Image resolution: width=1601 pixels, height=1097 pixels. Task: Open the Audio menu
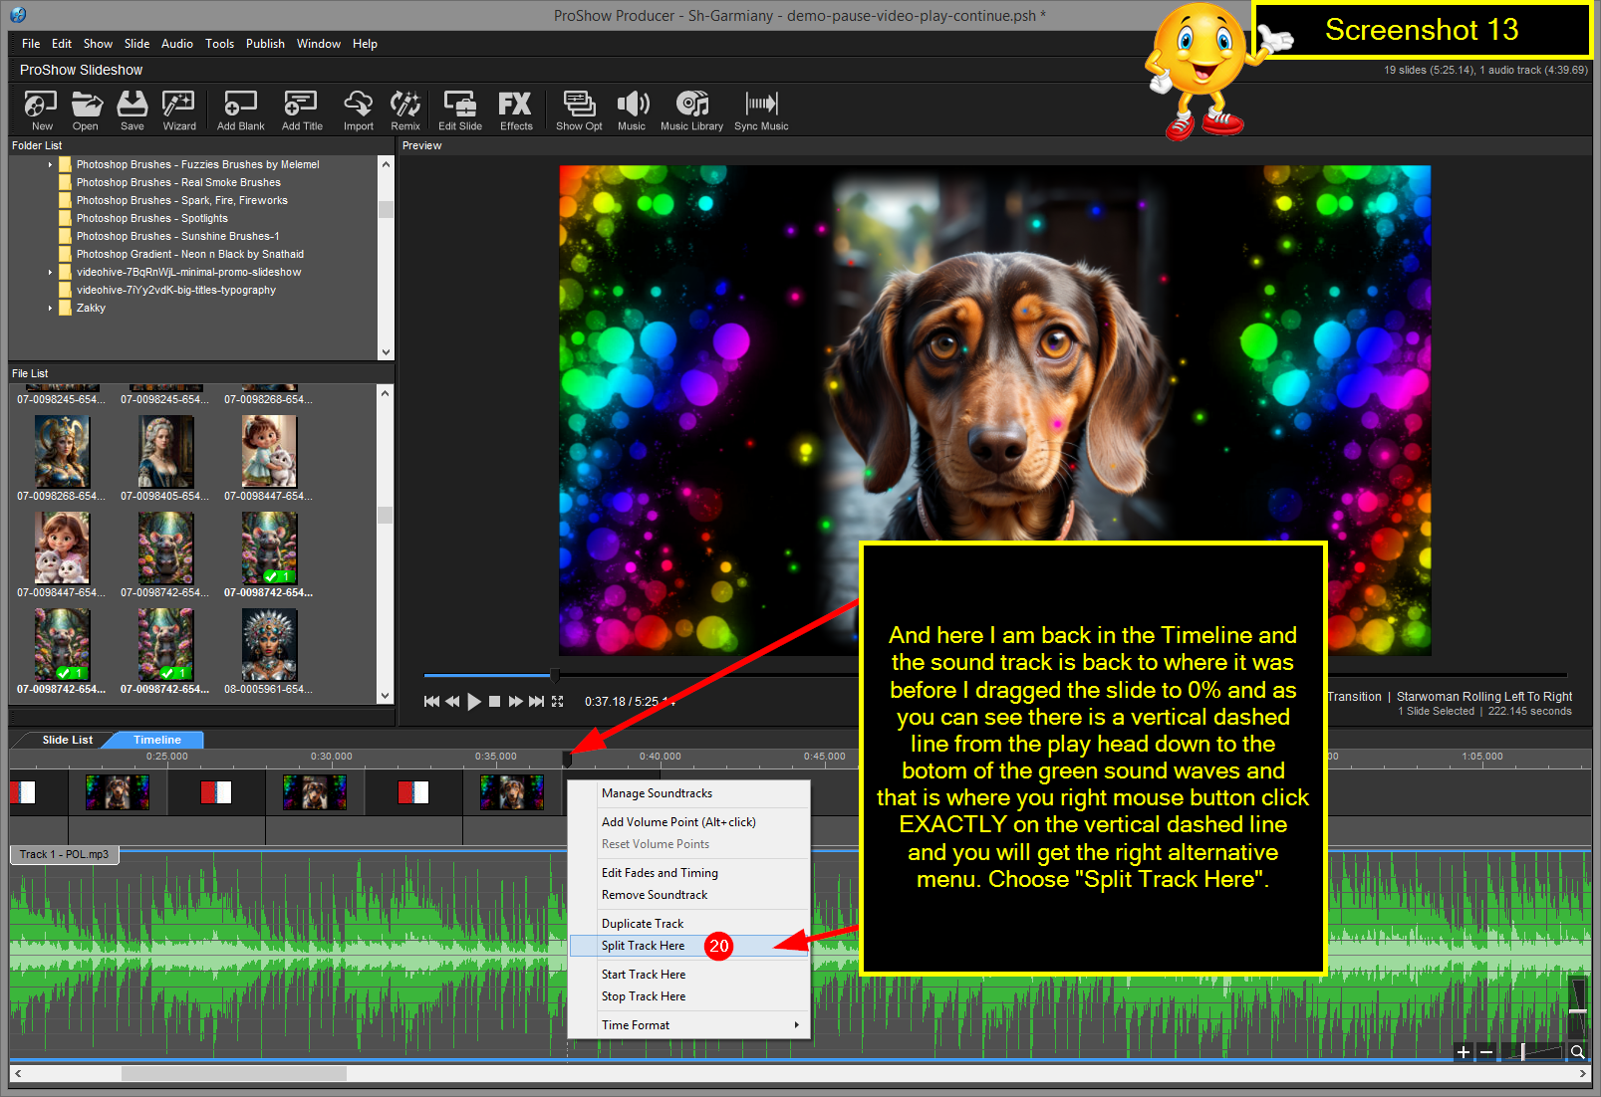pos(177,44)
